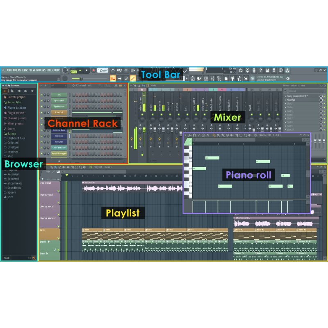The image size is (328, 328).
Task: Click the record button in the transport
Action: click(x=93, y=71)
